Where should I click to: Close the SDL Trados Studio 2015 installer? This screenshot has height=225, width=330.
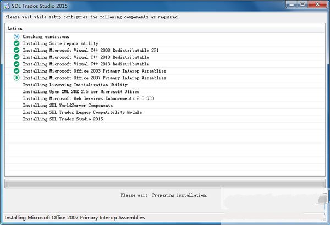[317, 4]
